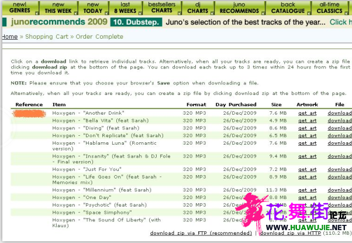Select Hoxygen "Millennium" (feat Sarah) item text

point(102,190)
